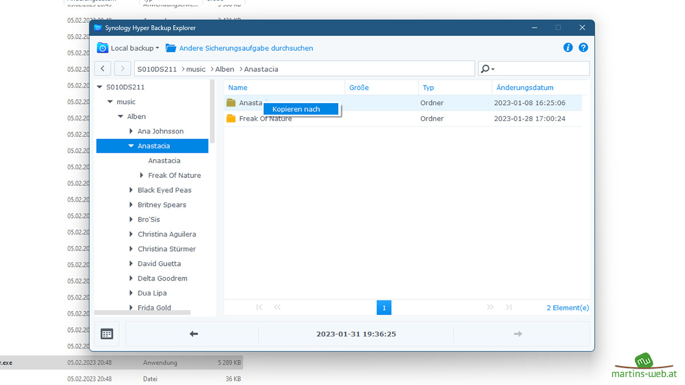Expand the Dua Lipa node
The width and height of the screenshot is (685, 385).
131,293
